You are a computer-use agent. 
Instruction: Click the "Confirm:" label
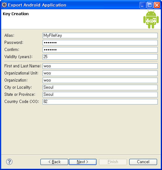(12, 49)
